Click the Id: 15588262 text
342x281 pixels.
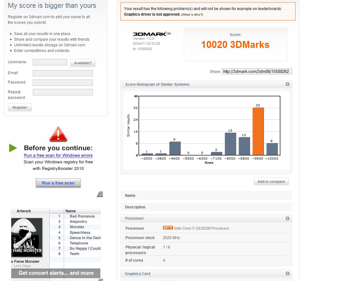tap(143, 49)
